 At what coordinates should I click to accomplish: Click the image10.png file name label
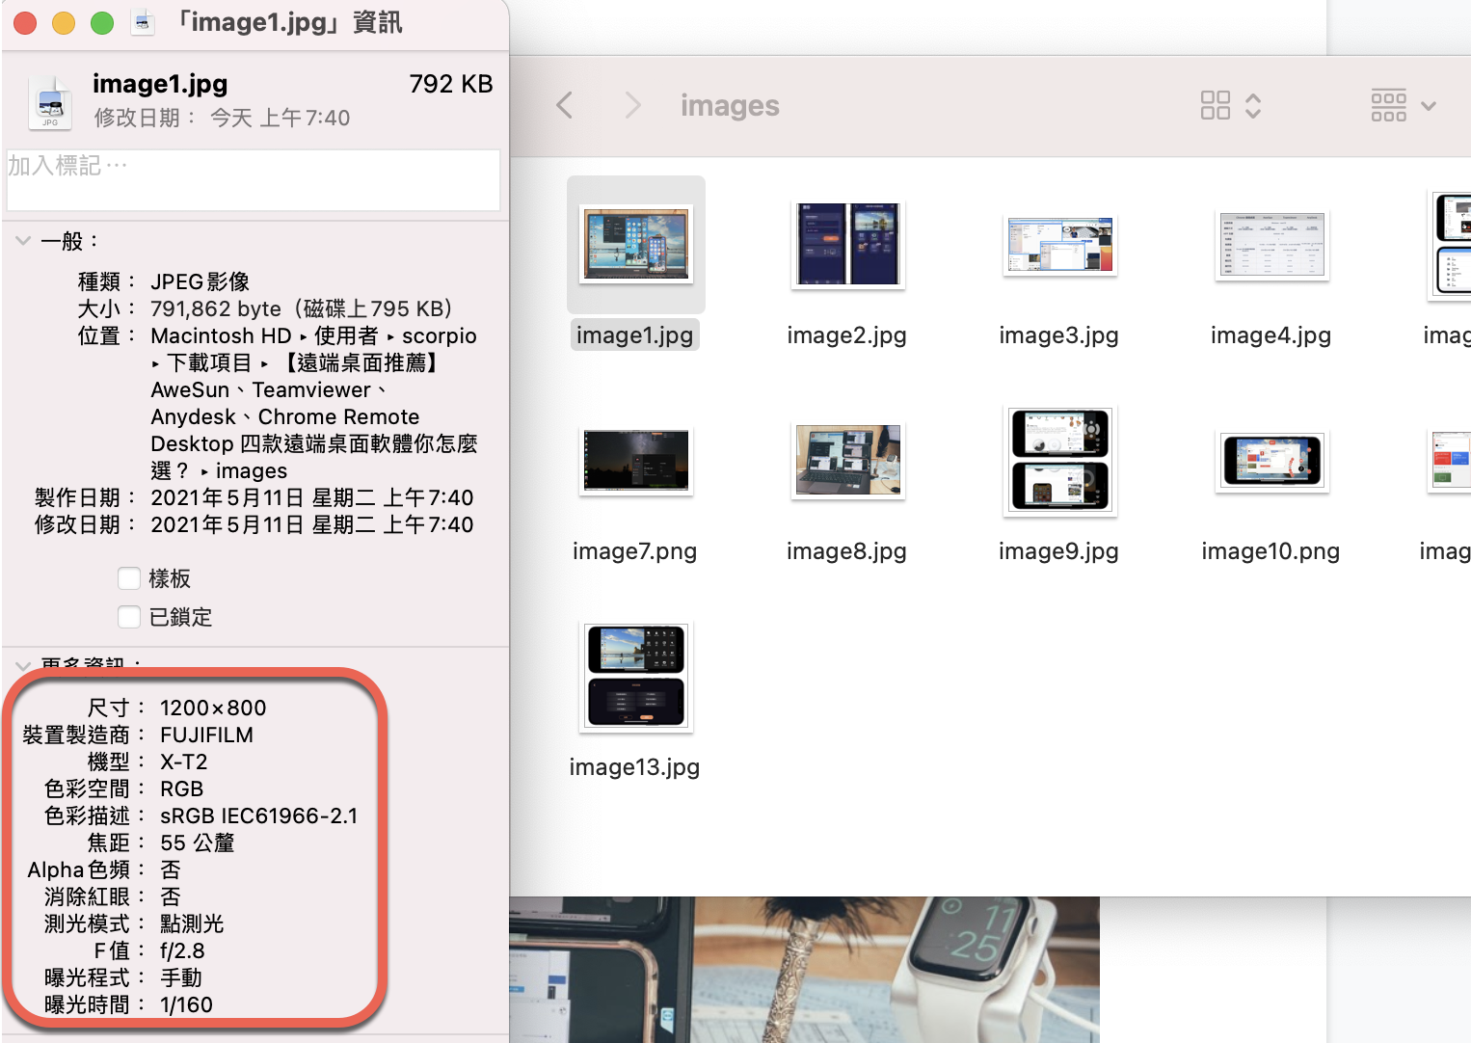pyautogui.click(x=1270, y=551)
